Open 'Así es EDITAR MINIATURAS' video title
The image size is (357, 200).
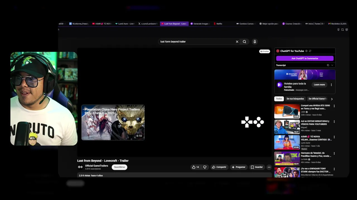tap(315, 123)
